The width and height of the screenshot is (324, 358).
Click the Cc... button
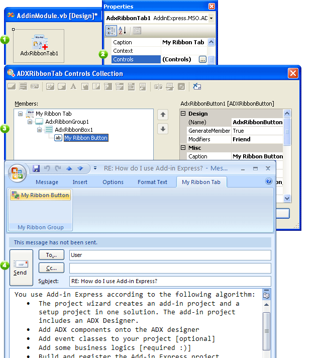tap(51, 268)
